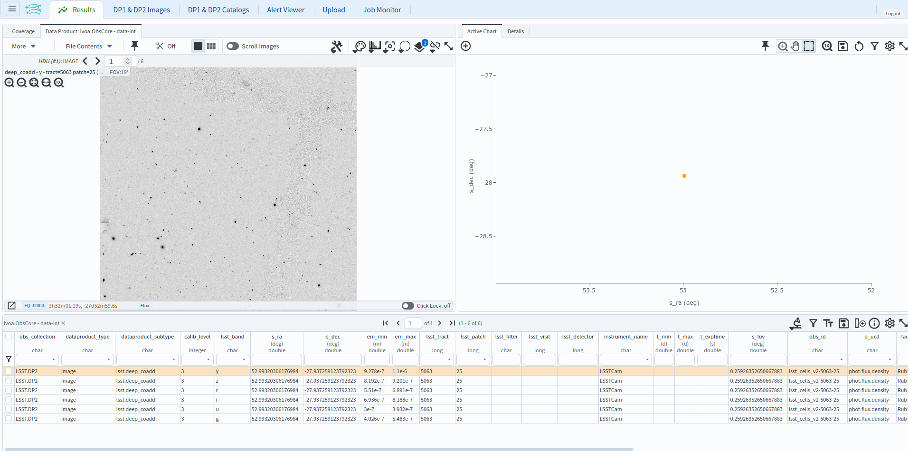Image resolution: width=908 pixels, height=451 pixels.
Task: Add a new chart
Action: [466, 46]
